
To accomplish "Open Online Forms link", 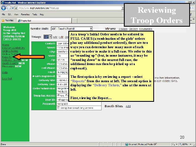I will point(10,51).
